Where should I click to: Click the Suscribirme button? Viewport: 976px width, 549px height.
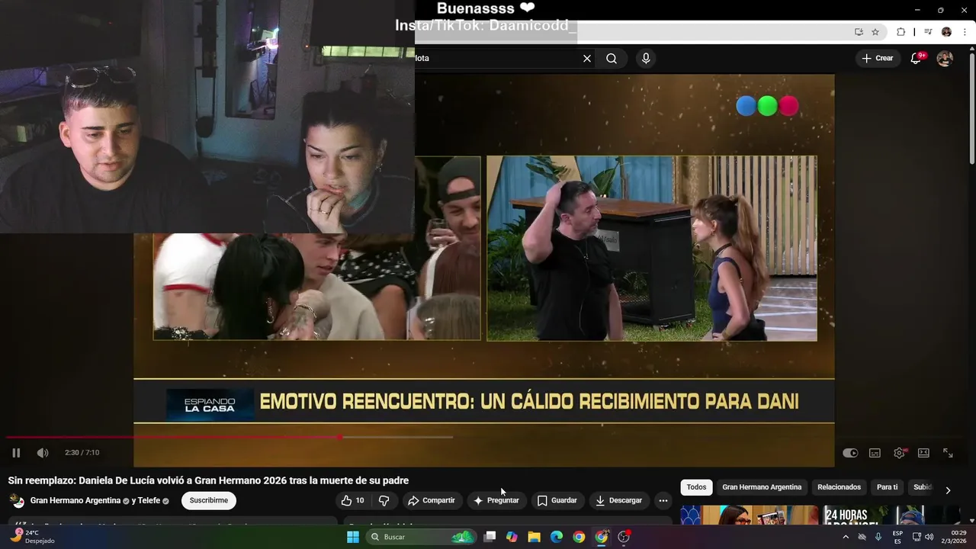coord(209,500)
